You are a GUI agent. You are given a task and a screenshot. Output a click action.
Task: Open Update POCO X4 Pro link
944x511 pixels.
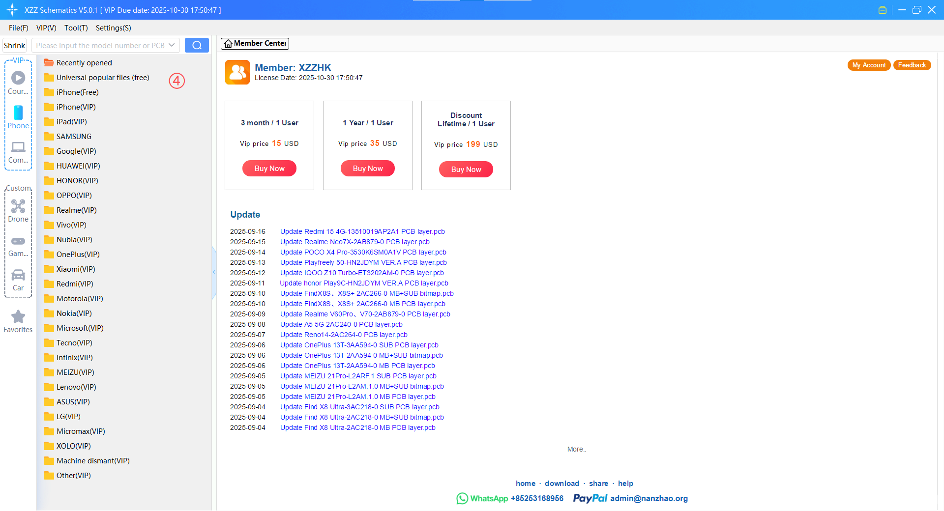[x=363, y=252]
